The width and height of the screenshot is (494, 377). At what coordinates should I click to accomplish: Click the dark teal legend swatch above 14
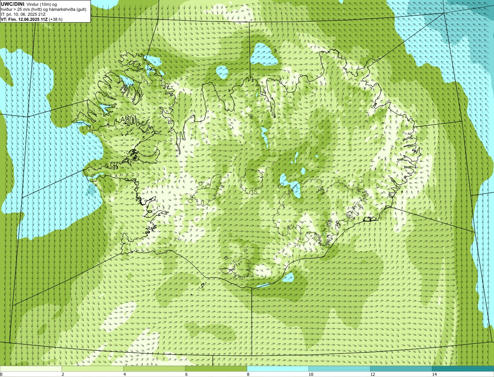pos(463,369)
